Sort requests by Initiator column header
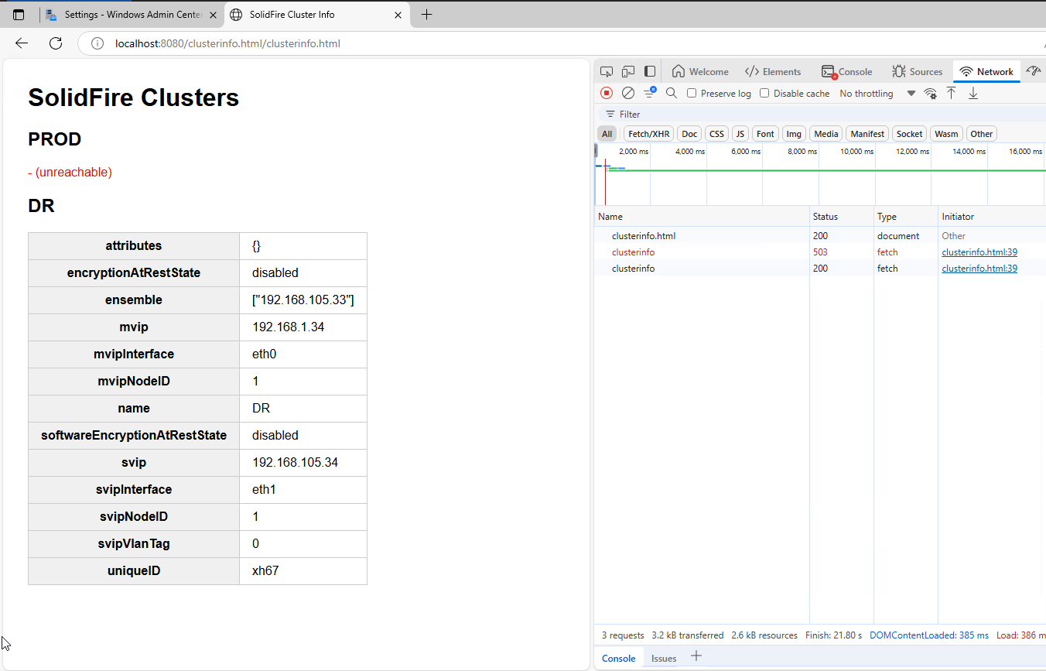Screen dimensions: 1046x671 pyautogui.click(x=992, y=217)
